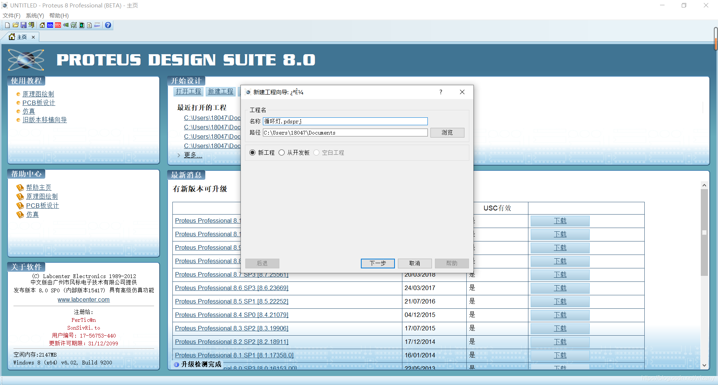Click the news scrollbar up arrow
The image size is (718, 385).
[704, 185]
